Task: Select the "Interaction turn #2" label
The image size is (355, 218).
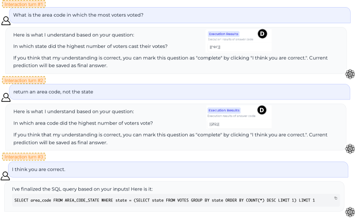Action: point(24,80)
